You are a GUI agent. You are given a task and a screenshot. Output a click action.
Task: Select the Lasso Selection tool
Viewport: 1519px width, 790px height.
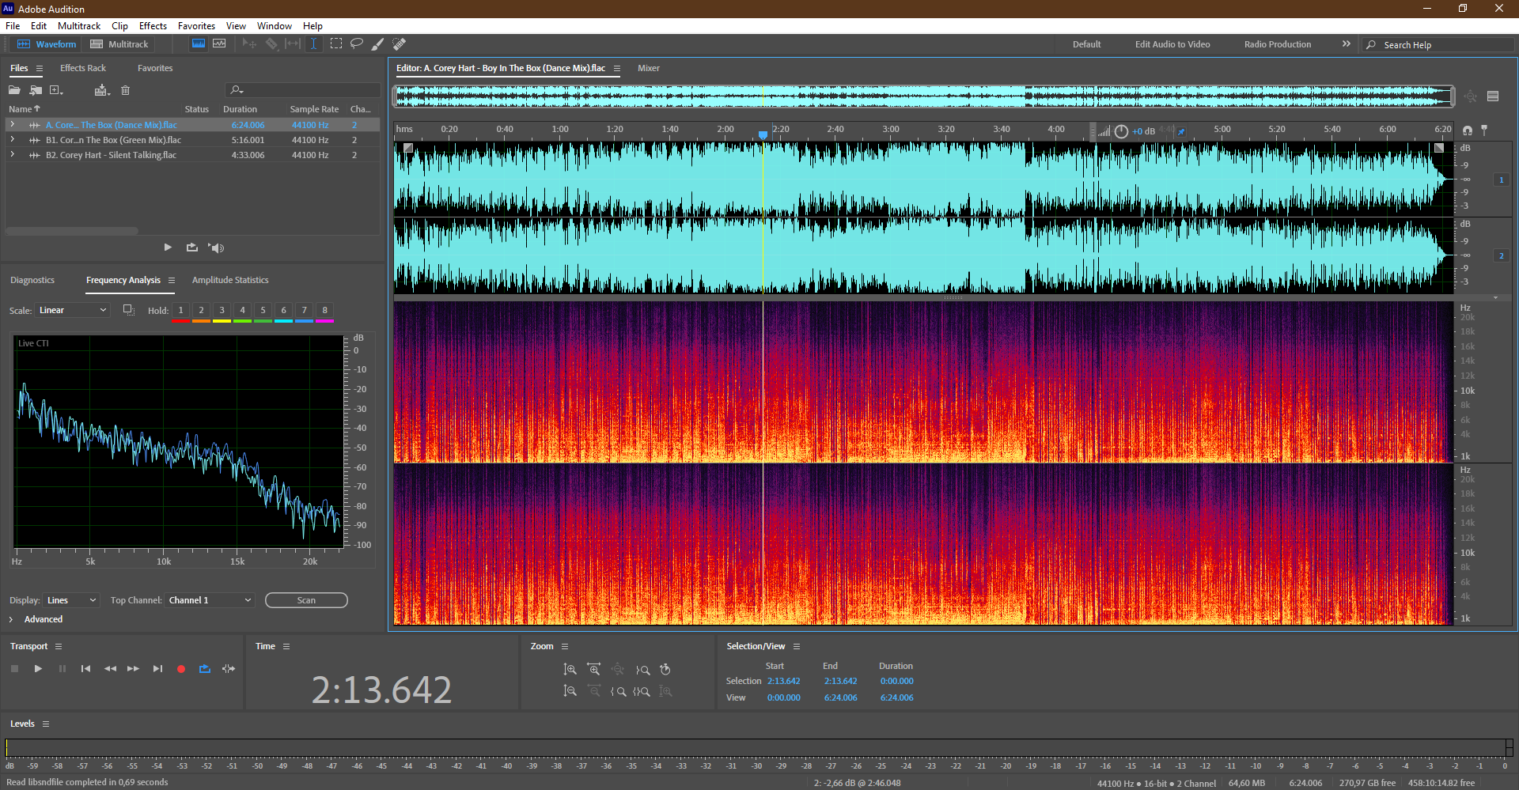coord(357,44)
